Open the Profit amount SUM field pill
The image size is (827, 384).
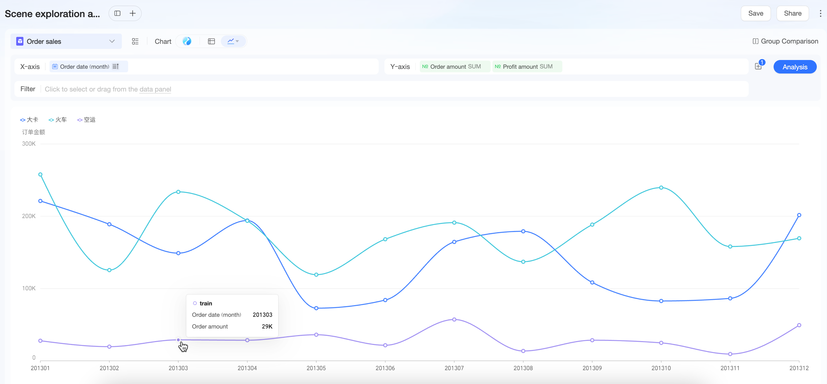pyautogui.click(x=527, y=67)
